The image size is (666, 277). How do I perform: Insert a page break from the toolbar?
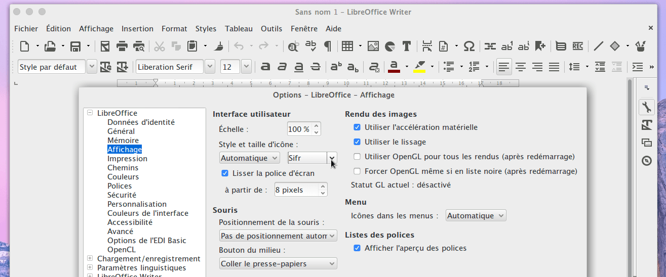(427, 47)
